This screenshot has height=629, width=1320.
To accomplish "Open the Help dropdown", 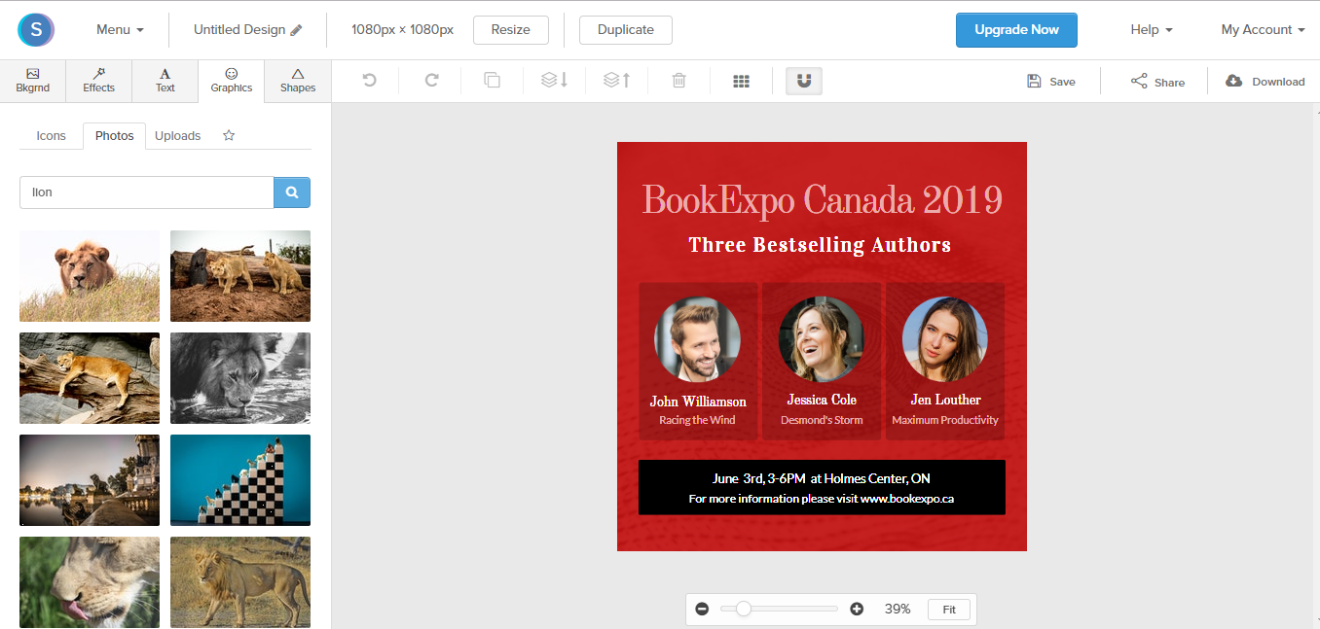I will (1151, 30).
